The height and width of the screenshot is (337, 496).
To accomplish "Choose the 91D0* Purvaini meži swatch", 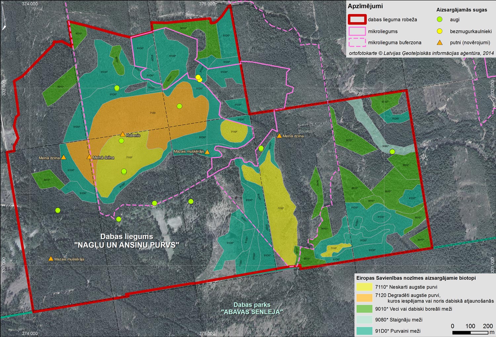I will [x=364, y=331].
